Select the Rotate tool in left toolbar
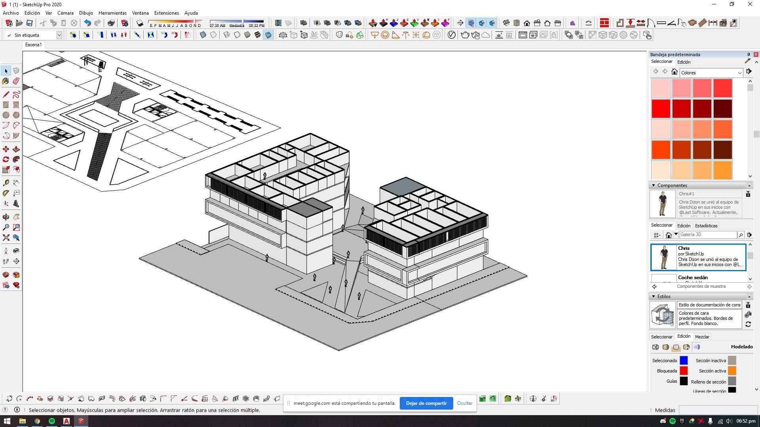Viewport: 760px width, 427px height. 6,159
